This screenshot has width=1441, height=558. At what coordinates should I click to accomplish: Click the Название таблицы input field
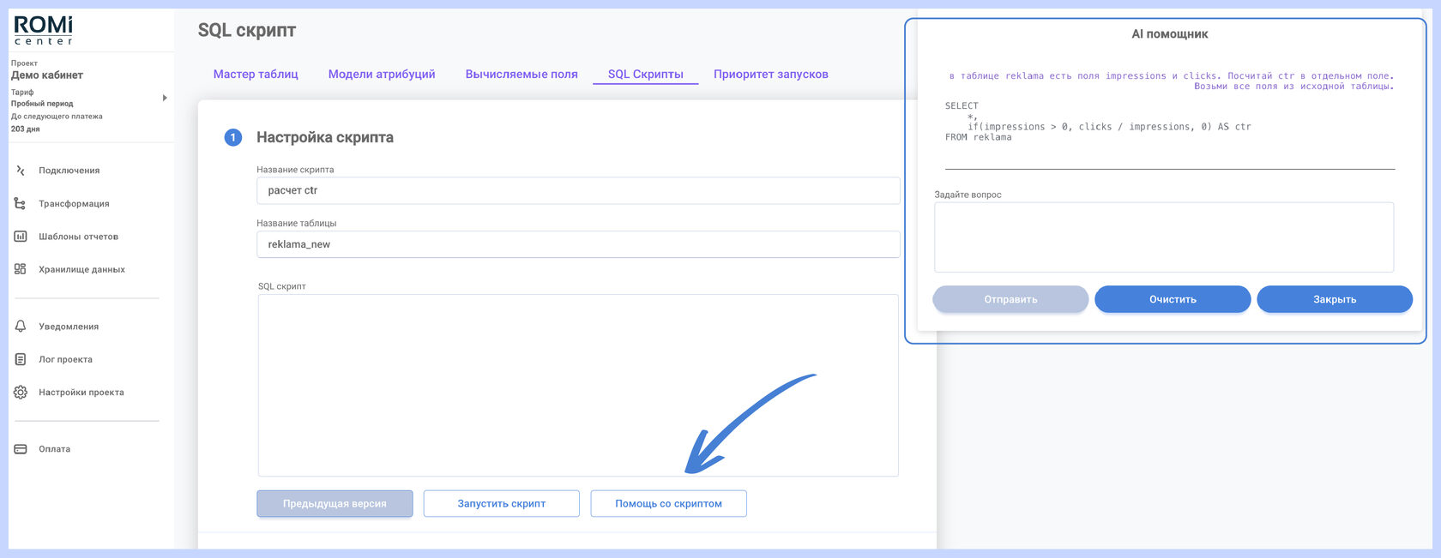point(578,244)
